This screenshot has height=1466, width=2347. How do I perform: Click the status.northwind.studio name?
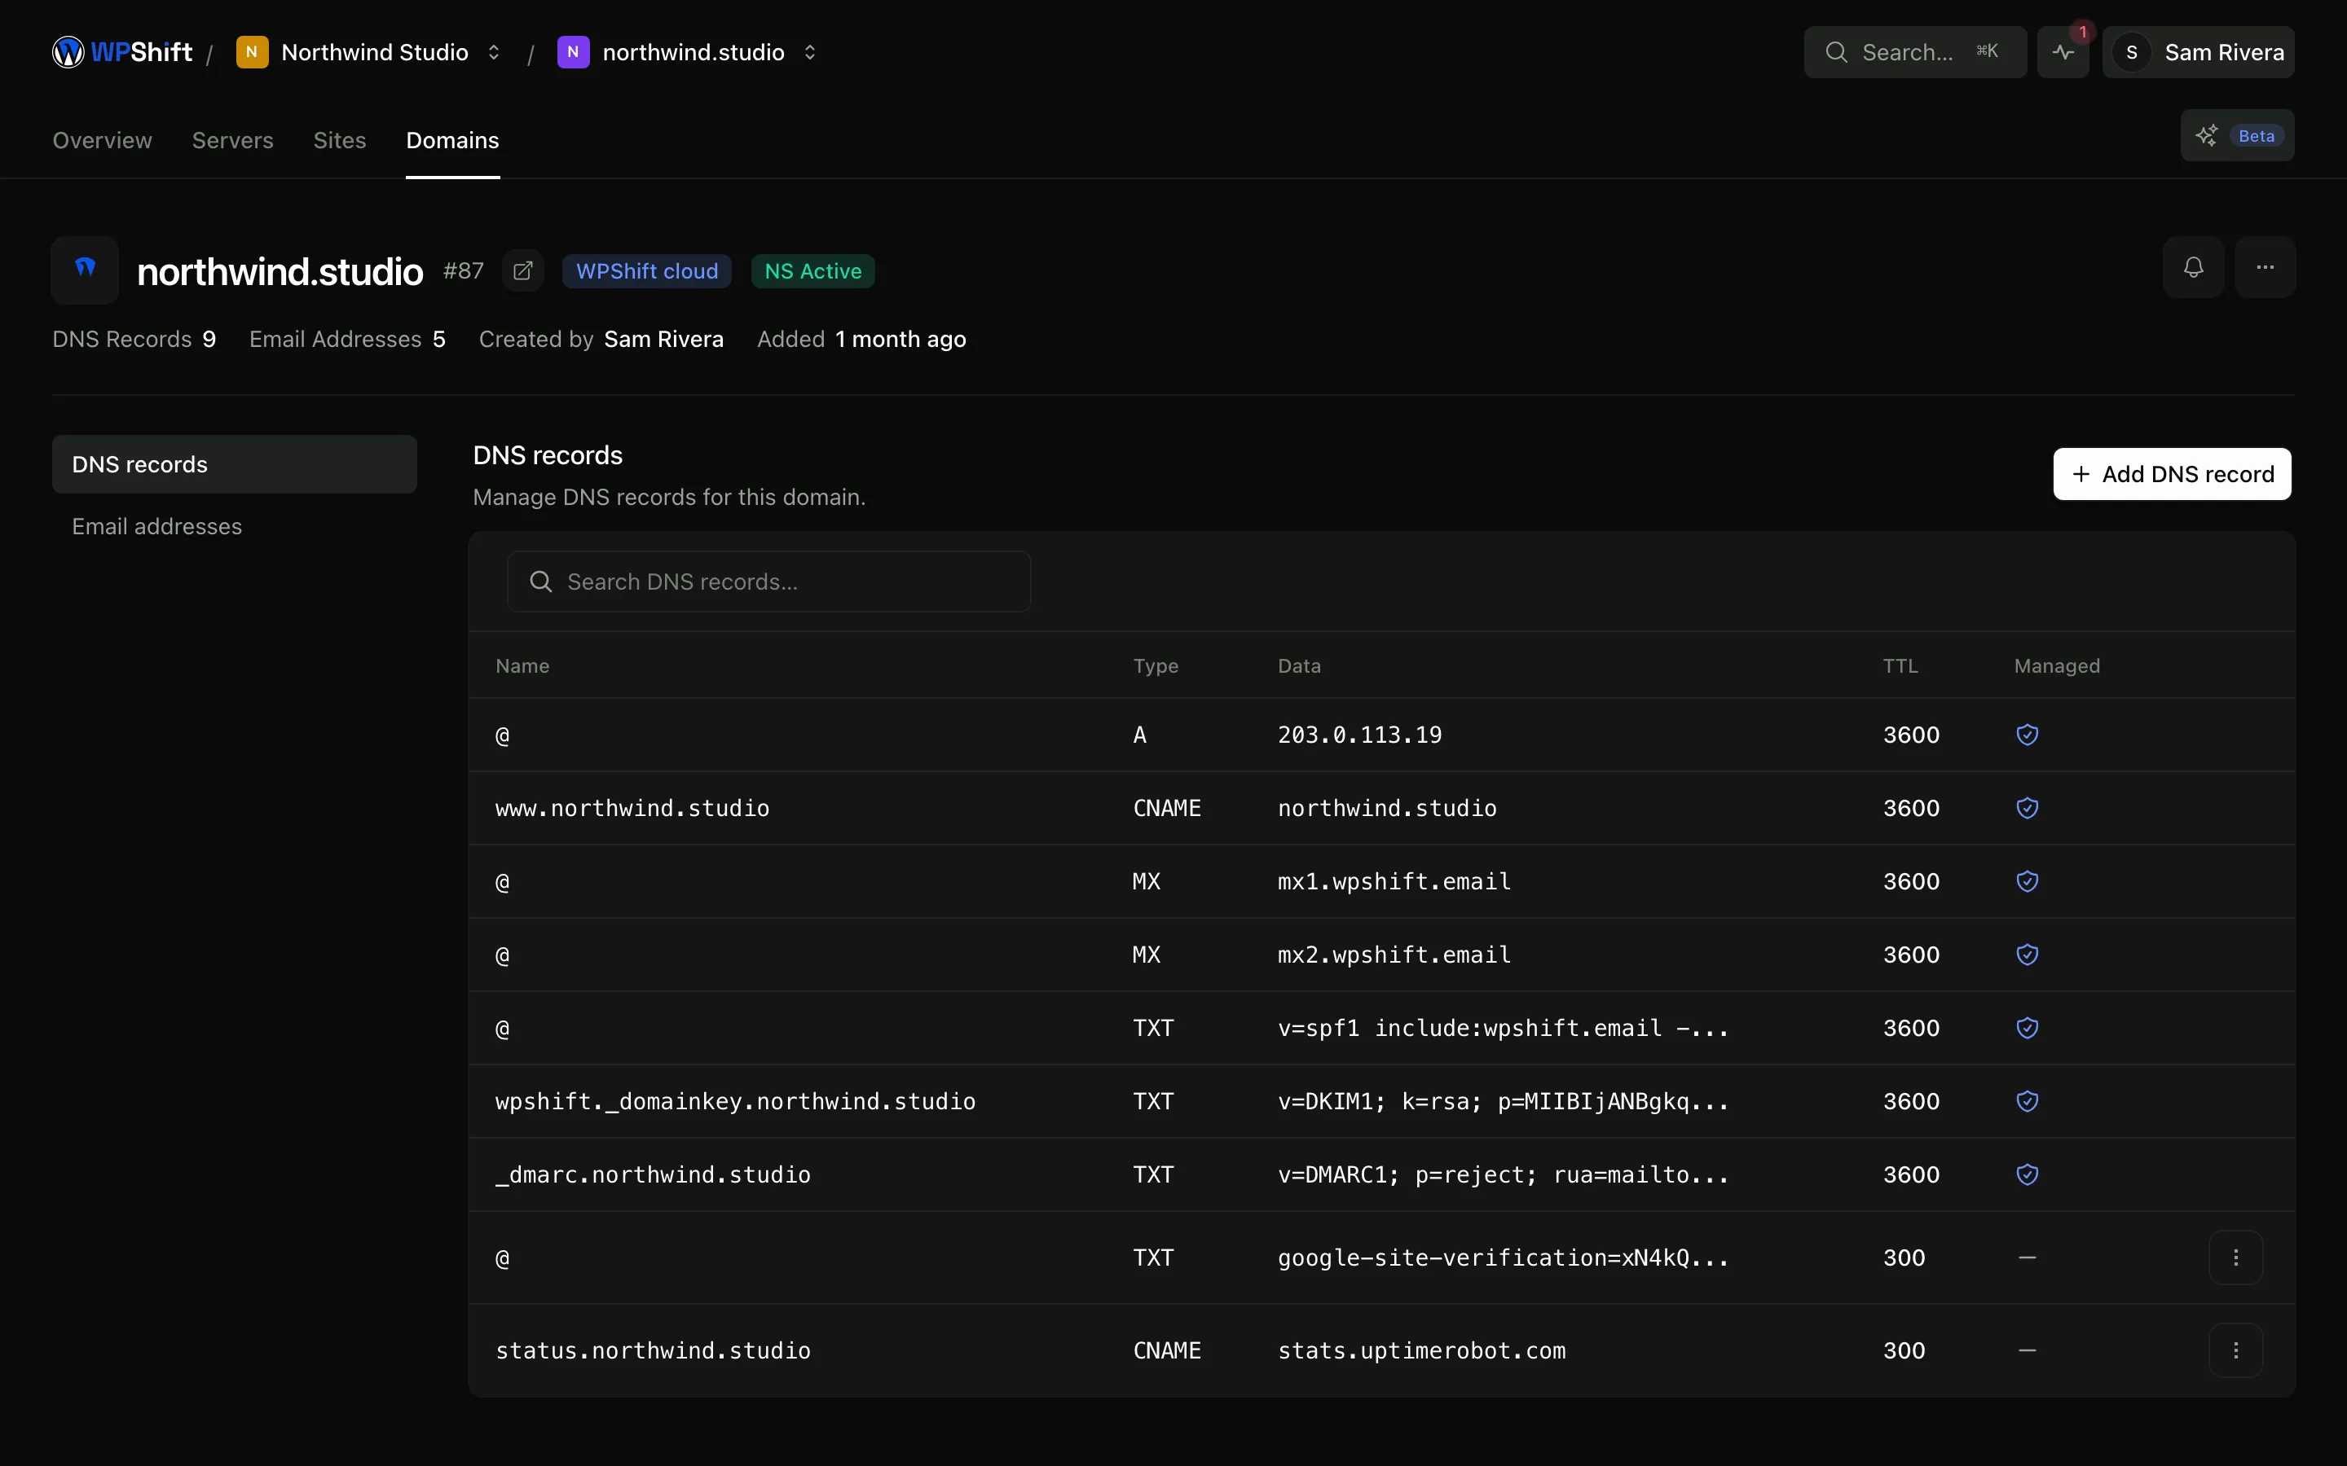pos(653,1350)
